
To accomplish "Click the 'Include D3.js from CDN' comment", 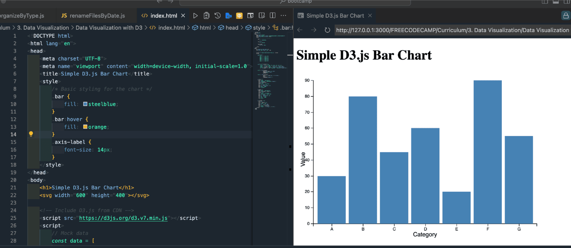I will click(87, 211).
